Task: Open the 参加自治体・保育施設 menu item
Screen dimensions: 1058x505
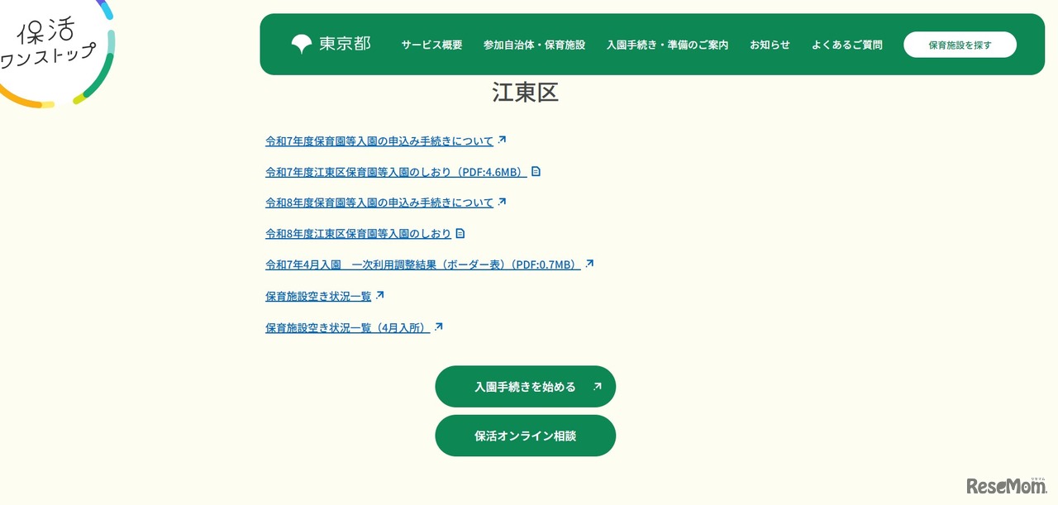Action: 535,45
